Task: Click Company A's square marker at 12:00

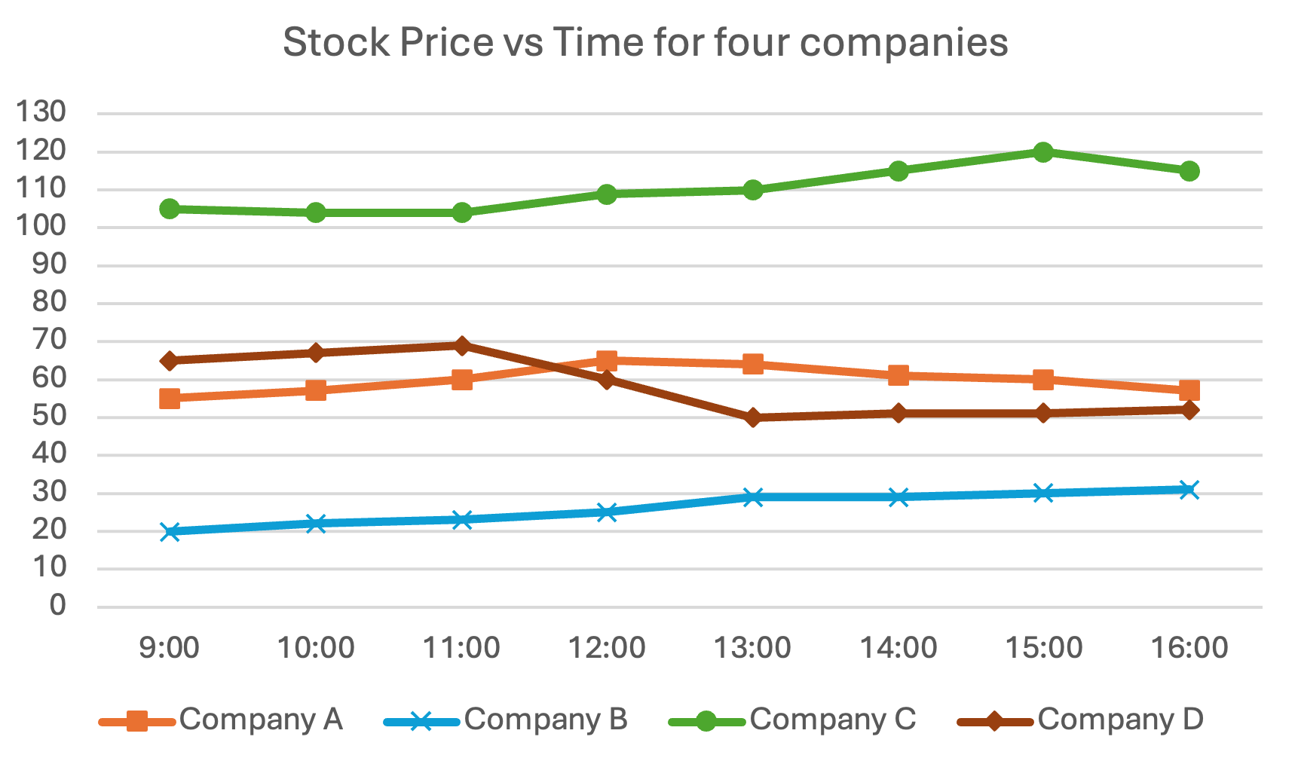Action: click(x=607, y=360)
